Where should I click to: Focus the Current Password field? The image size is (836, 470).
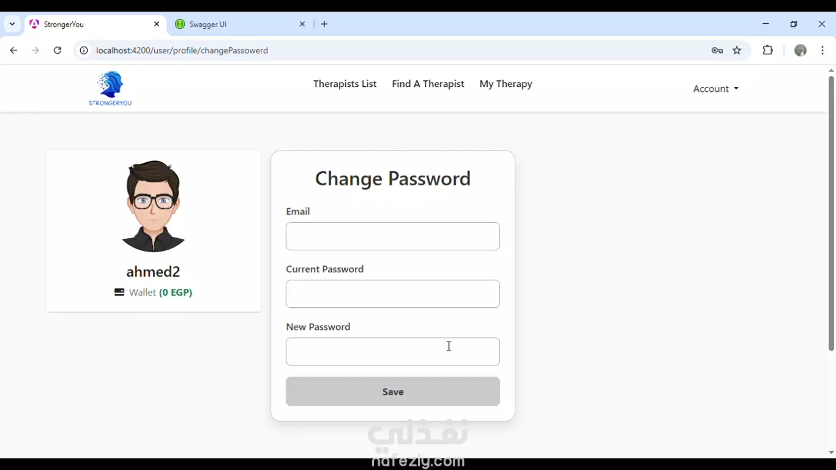tap(393, 294)
